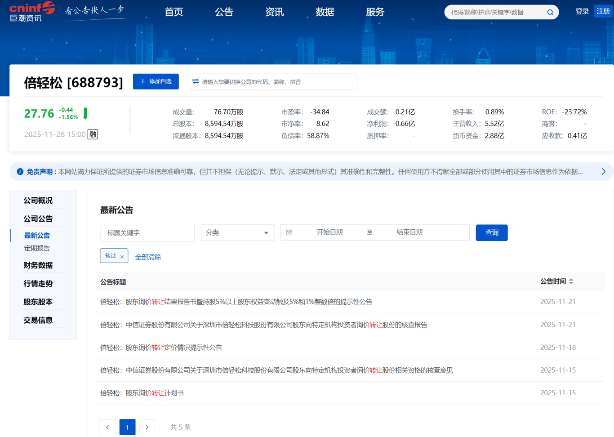Open the 首页 nav menu
This screenshot has height=437, width=614.
click(x=174, y=12)
